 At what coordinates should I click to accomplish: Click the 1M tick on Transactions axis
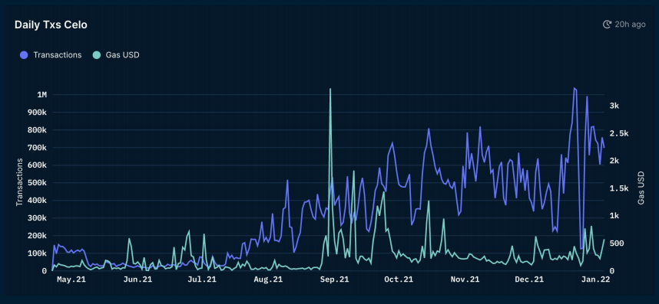41,95
